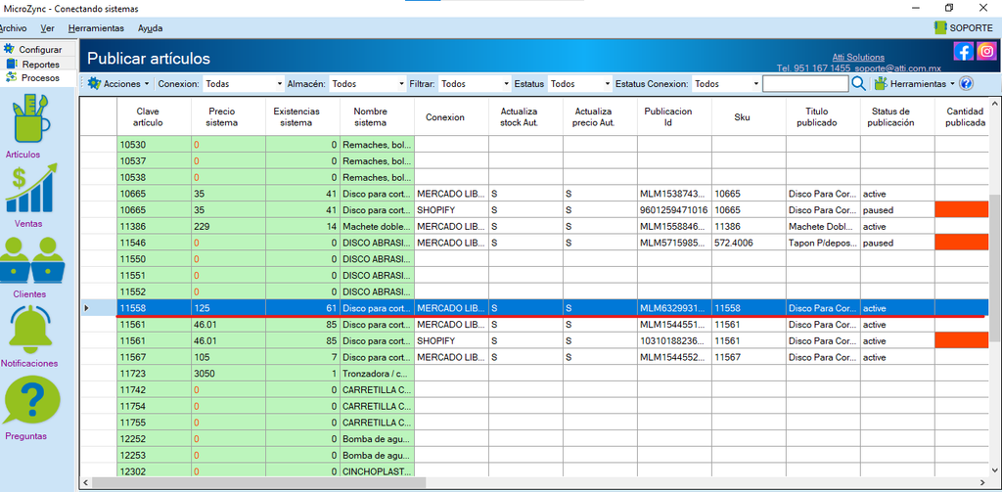Screen dimensions: 1002x492
Task: Open the Archivo menu
Action: click(13, 28)
